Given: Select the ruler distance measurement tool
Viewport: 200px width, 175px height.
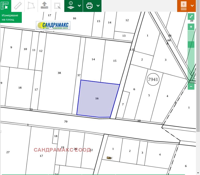Looking at the screenshot, I should tap(18, 6).
